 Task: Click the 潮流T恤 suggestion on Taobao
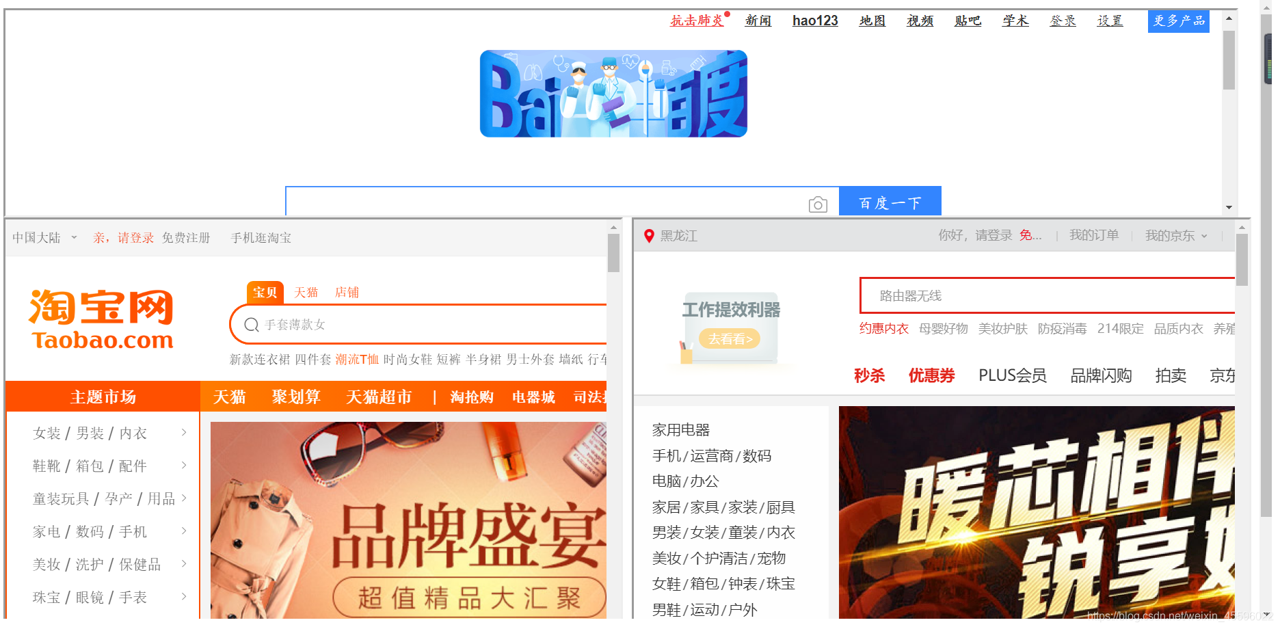(357, 360)
